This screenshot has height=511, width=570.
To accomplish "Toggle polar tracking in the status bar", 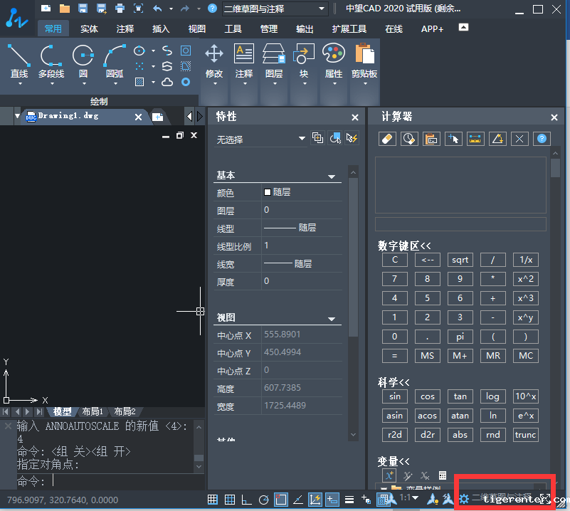I will pos(264,499).
